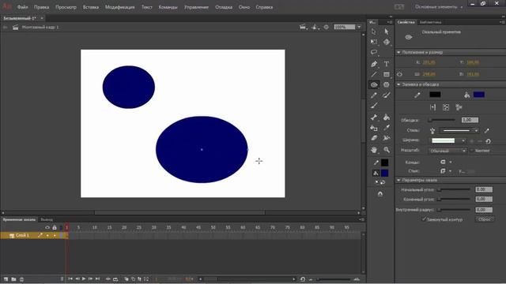Select the Line tool
The height and width of the screenshot is (284, 506).
(x=374, y=74)
